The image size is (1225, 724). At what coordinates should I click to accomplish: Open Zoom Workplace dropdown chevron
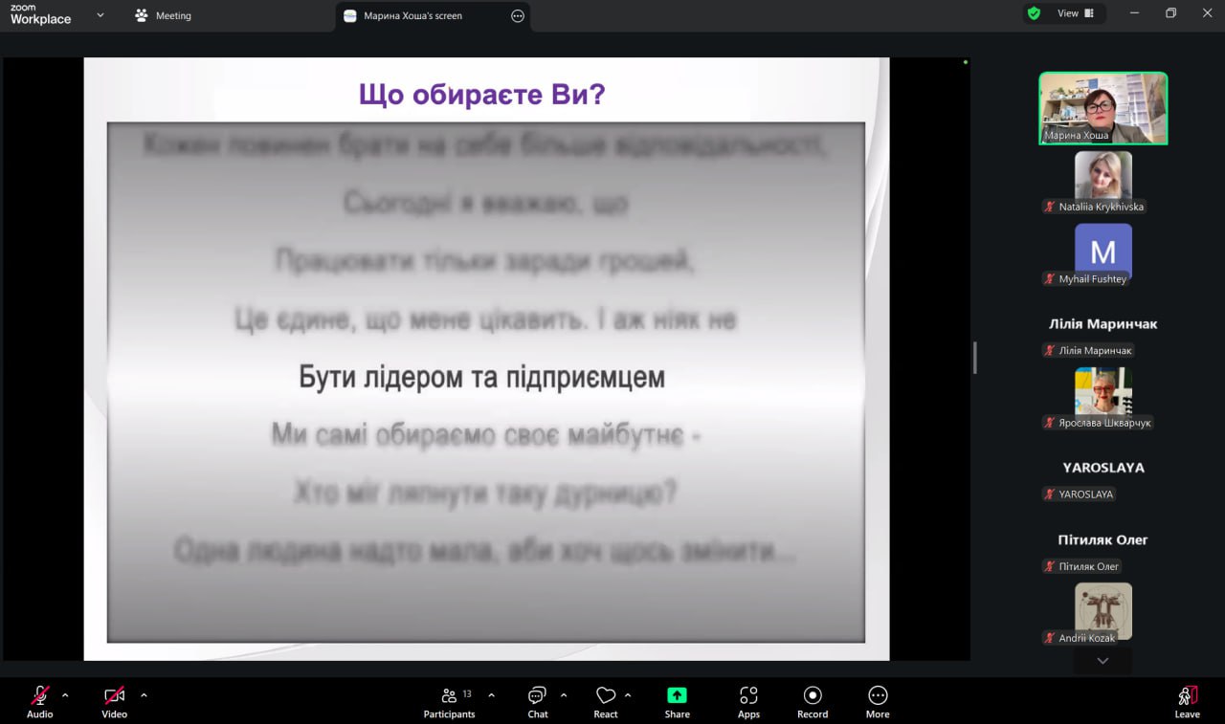coord(100,15)
